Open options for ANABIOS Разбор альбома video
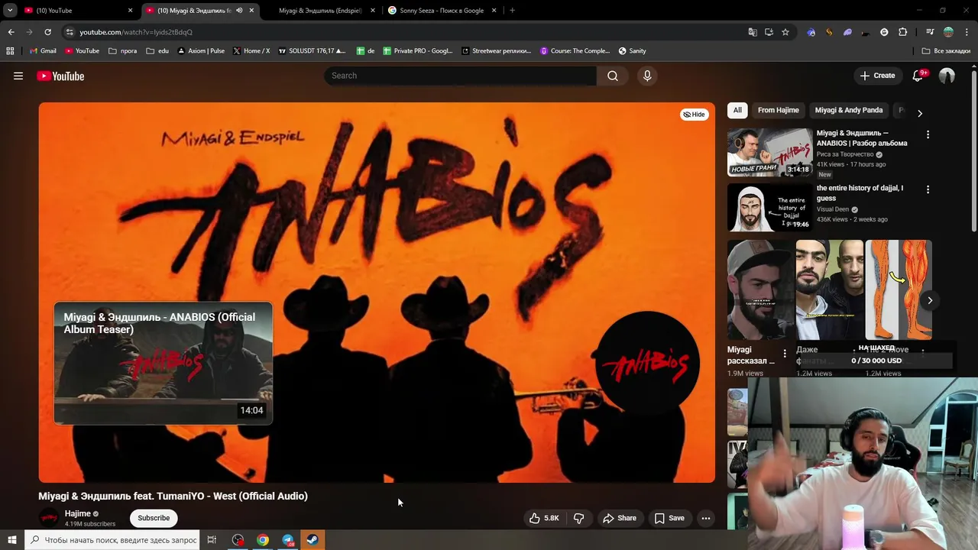 click(x=928, y=134)
